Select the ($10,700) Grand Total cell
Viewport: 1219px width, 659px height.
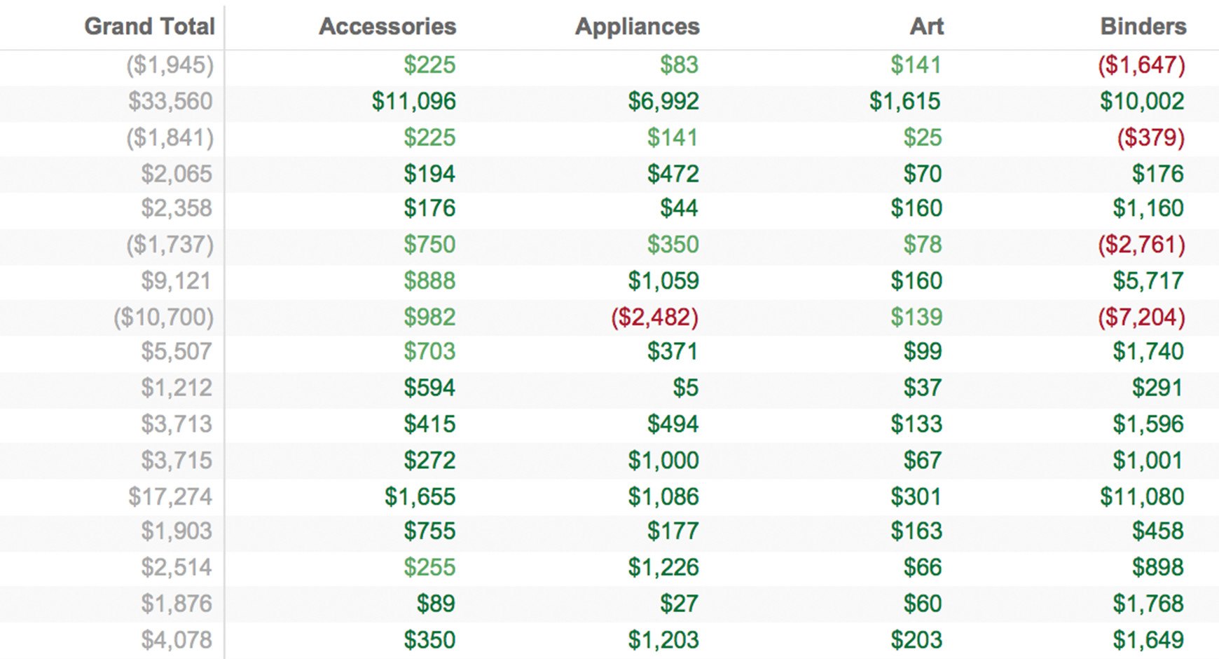coord(163,318)
